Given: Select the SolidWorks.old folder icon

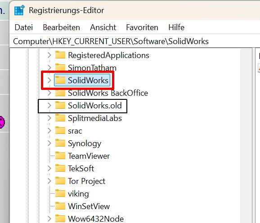Looking at the screenshot, I should coord(60,105).
